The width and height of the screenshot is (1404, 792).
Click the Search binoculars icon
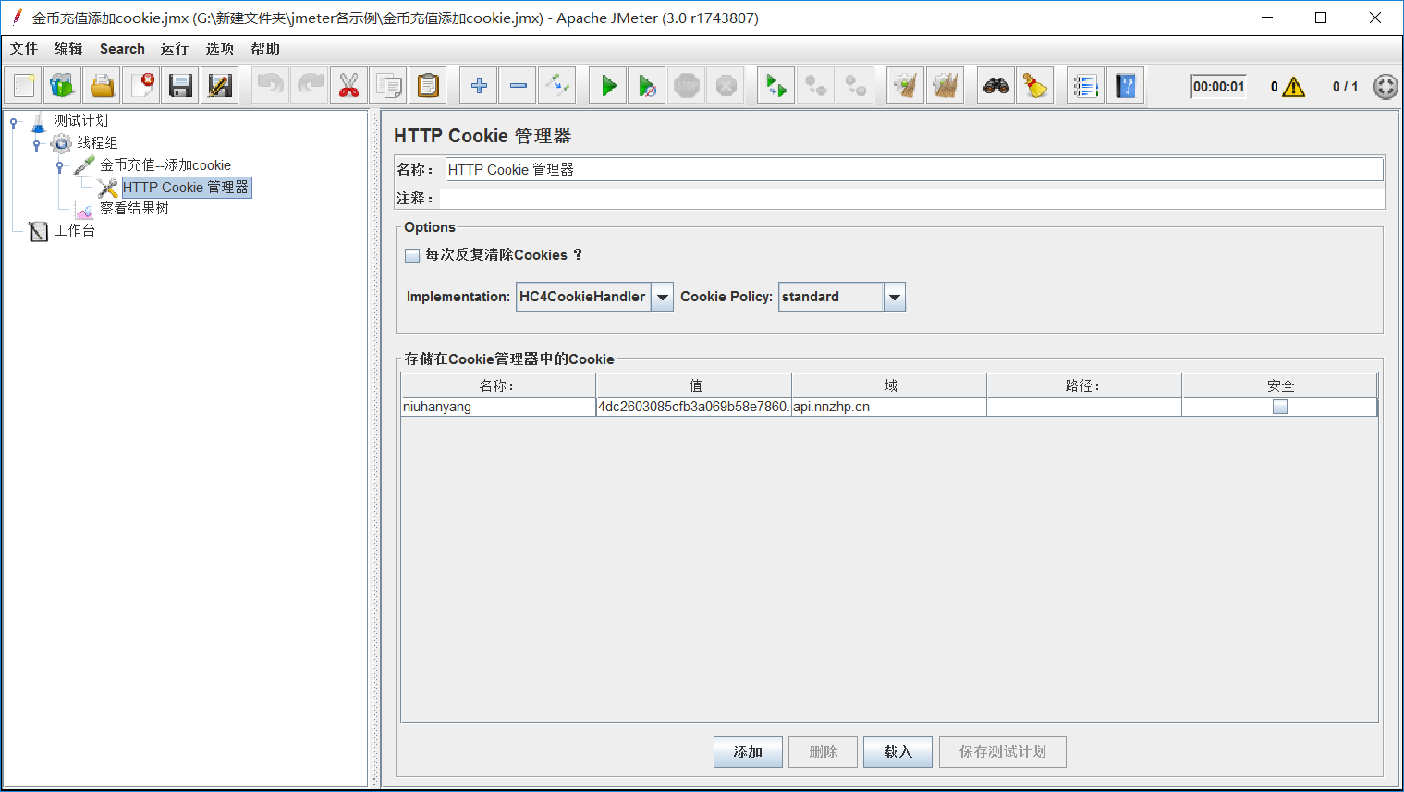(x=996, y=86)
